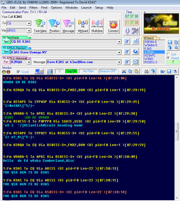Save the MHeard list with floppy icon

click(x=170, y=42)
